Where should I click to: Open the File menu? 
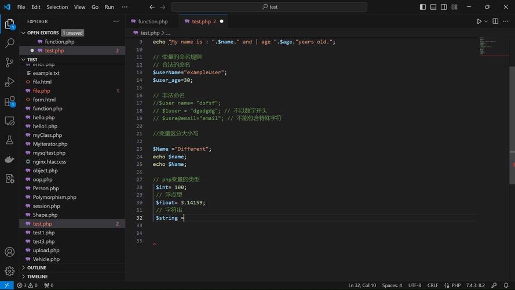[x=21, y=7]
